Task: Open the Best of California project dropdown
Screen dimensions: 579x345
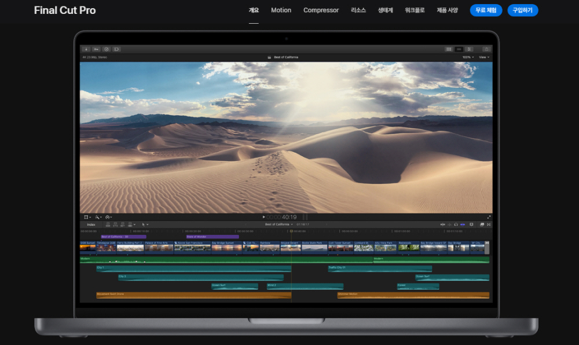Action: (x=279, y=225)
